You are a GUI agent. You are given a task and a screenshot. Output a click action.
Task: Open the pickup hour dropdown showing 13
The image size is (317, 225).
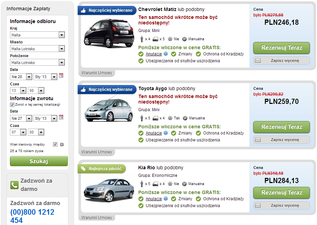pyautogui.click(x=23, y=91)
